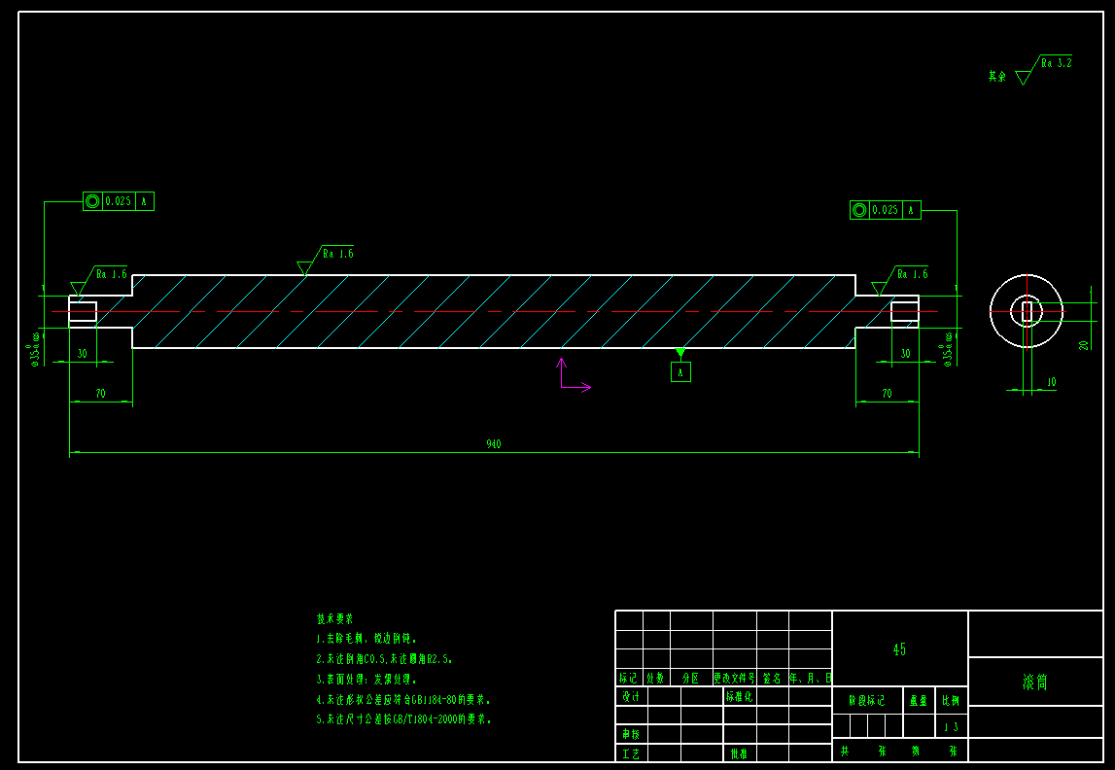Click the '年、月、日' title block cell

click(810, 678)
